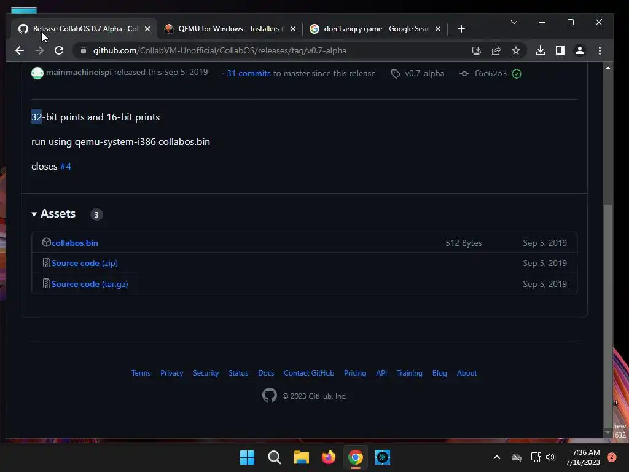Open Pricing footer link
Viewport: 629px width, 472px height.
click(355, 373)
